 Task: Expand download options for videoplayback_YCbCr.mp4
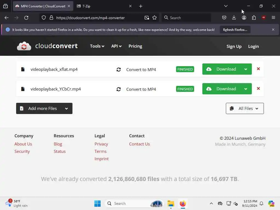pos(246,89)
